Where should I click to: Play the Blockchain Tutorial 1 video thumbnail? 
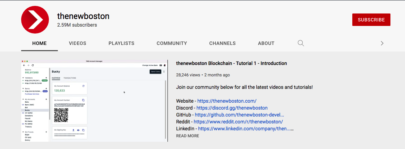(94, 101)
